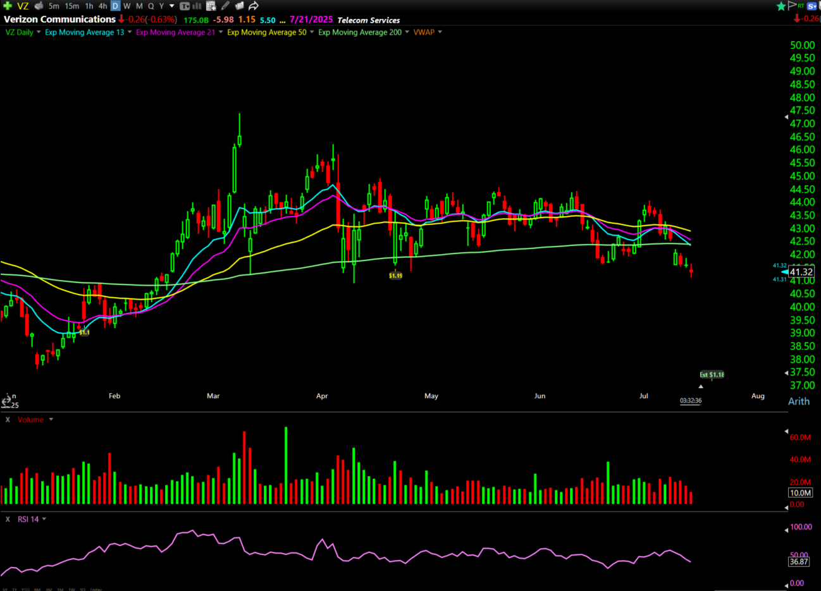The image size is (821, 591).
Task: Open Exp Moving Average 200 dropdown
Action: (407, 32)
